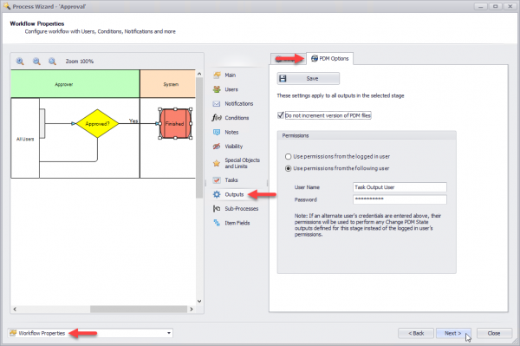The height and width of the screenshot is (346, 520).
Task: Toggle 'Do not increment version of PDM files'
Action: pos(281,115)
